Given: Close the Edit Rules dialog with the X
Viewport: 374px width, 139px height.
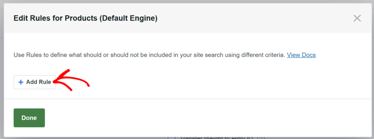Looking at the screenshot, I should point(357,18).
